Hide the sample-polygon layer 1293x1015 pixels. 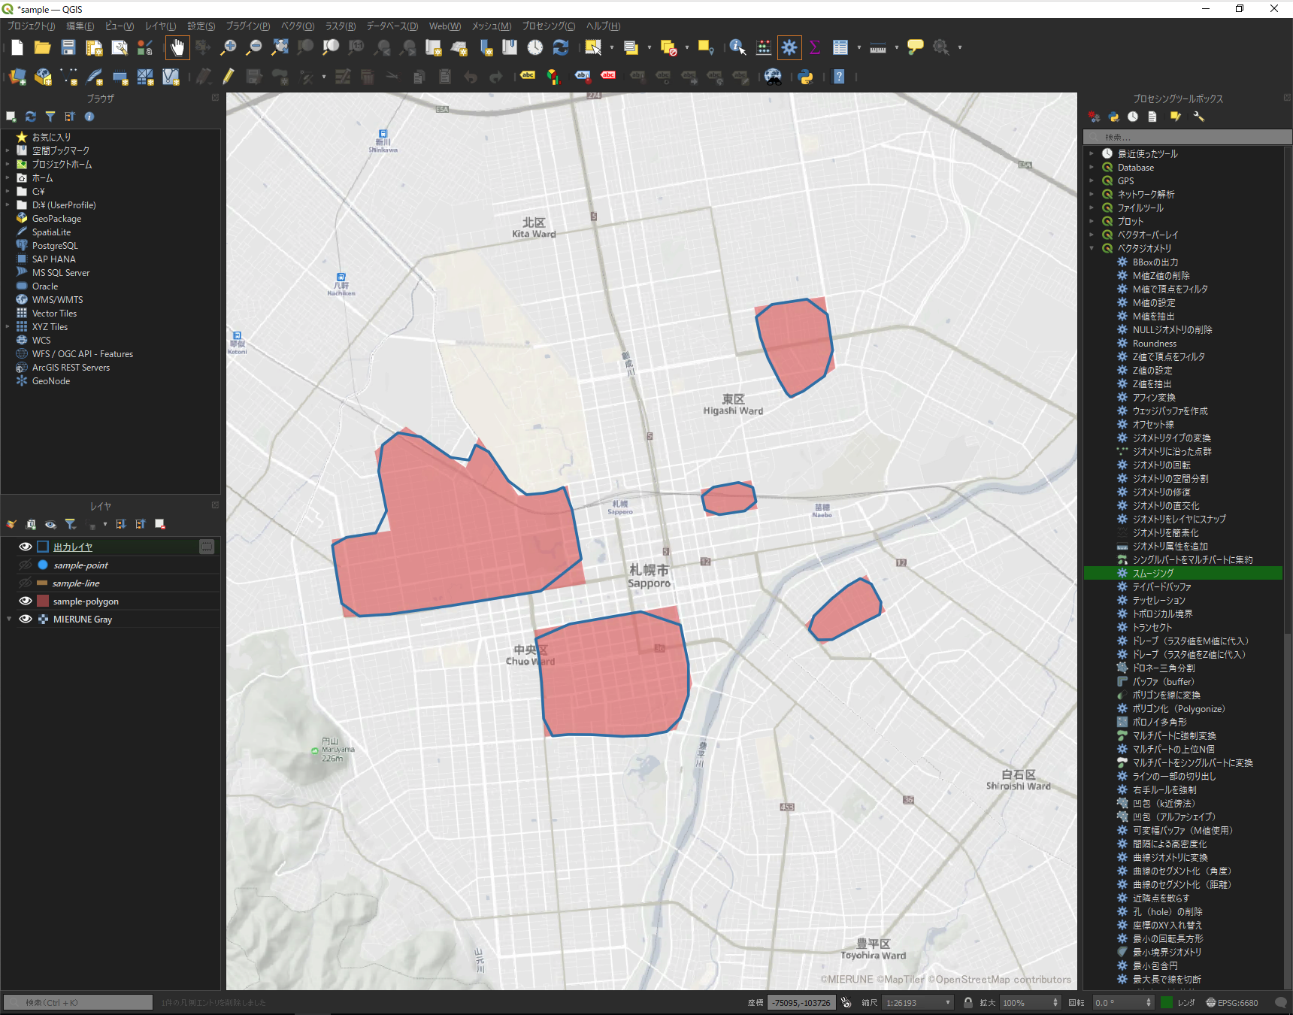(25, 601)
